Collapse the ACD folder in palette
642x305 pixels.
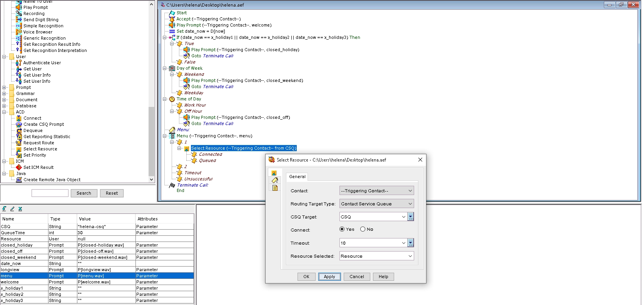coord(4,112)
